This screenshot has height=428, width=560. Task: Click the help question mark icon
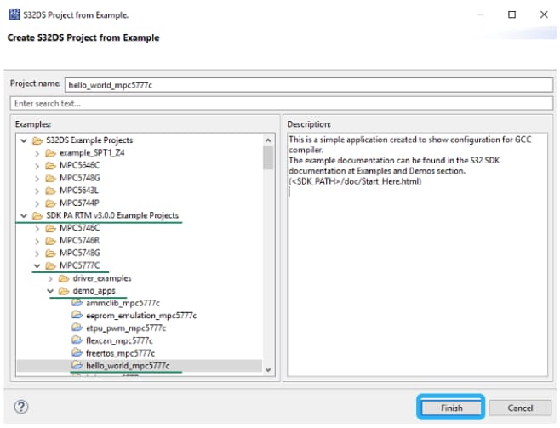click(21, 407)
